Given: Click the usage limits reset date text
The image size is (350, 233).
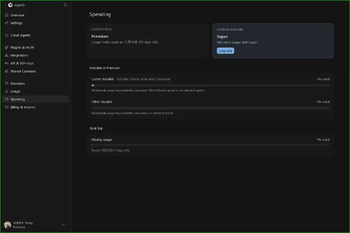Looking at the screenshot, I should [125, 42].
